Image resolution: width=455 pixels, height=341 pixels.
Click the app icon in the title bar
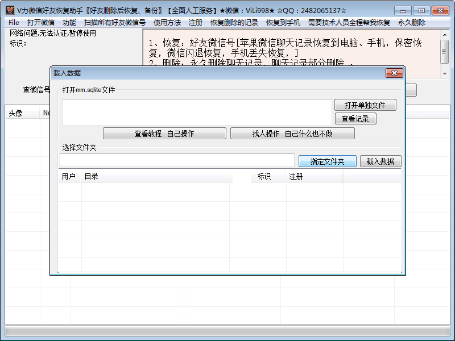(10, 10)
